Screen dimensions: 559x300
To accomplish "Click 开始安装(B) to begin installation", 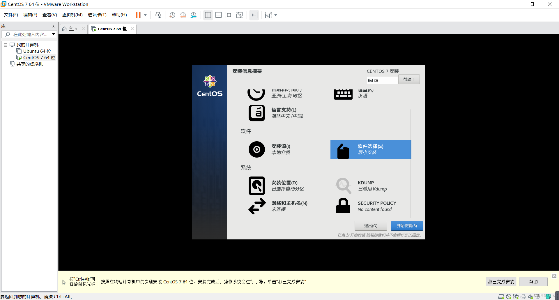I will (407, 226).
